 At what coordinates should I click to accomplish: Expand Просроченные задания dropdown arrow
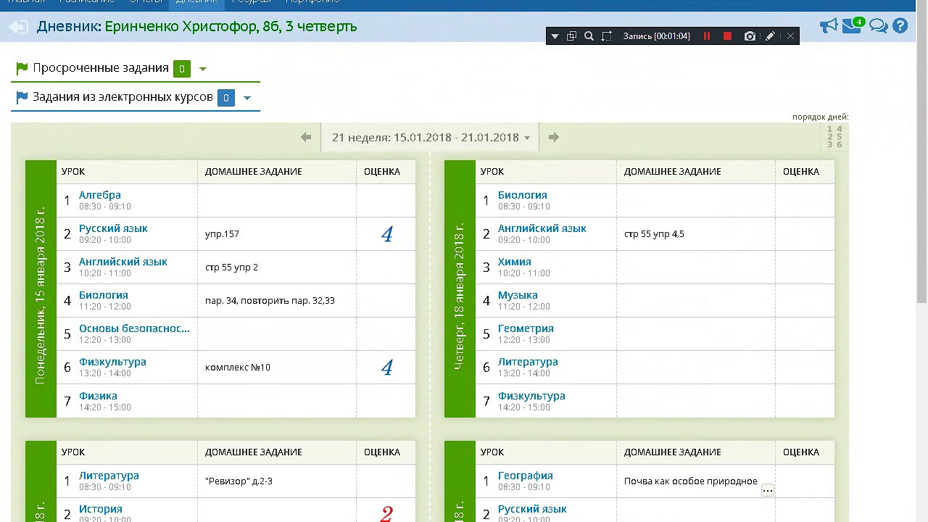(203, 69)
